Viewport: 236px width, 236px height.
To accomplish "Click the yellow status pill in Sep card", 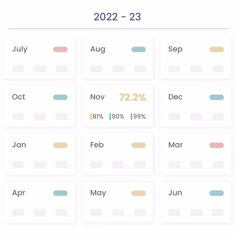I will 217,50.
